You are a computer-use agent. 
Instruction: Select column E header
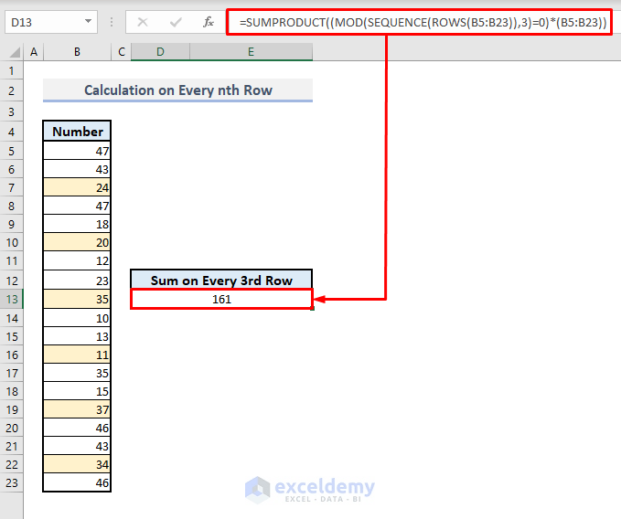coord(252,52)
